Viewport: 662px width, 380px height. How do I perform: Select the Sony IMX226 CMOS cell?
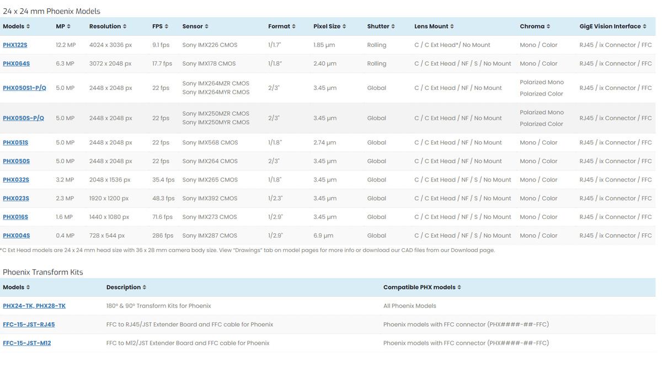(210, 45)
